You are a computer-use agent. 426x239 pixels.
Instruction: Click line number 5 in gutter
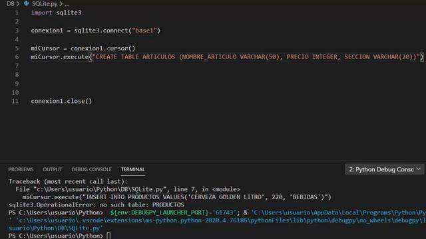(17, 48)
